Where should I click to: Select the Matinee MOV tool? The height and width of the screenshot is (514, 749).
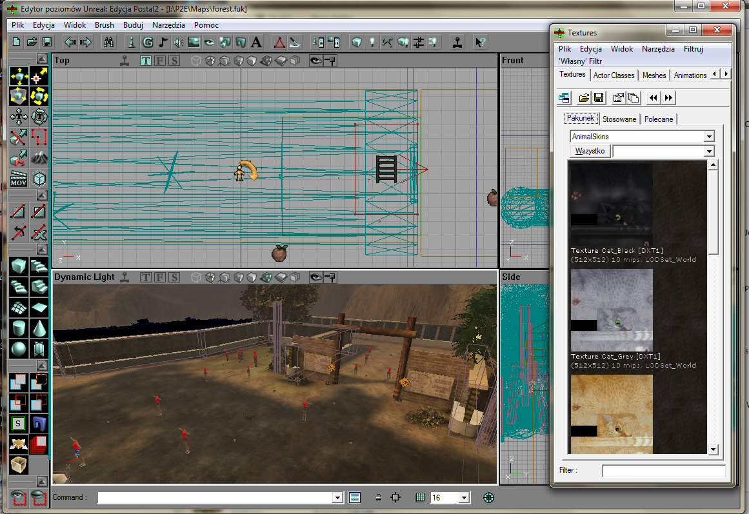[x=19, y=179]
